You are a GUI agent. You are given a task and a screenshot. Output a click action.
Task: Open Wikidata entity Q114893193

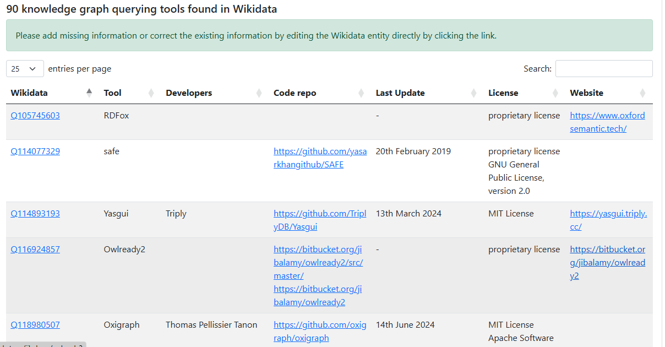35,214
